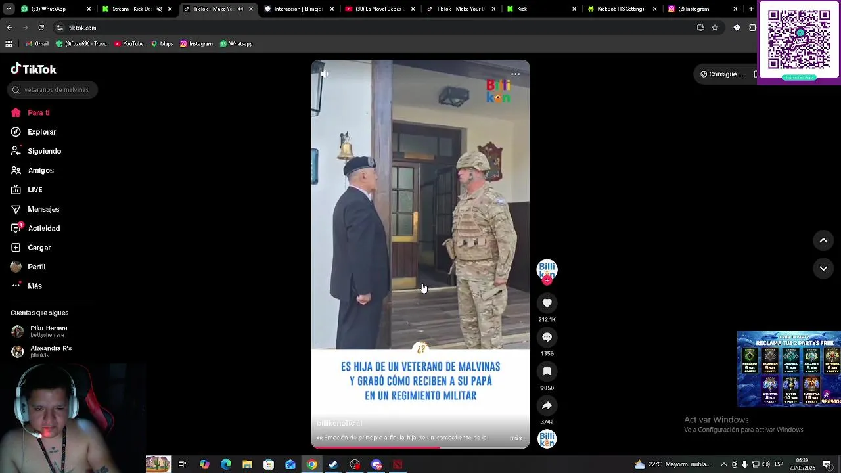This screenshot has height=473, width=841.
Task: Mute video with speaker icon on player
Action: (x=324, y=74)
